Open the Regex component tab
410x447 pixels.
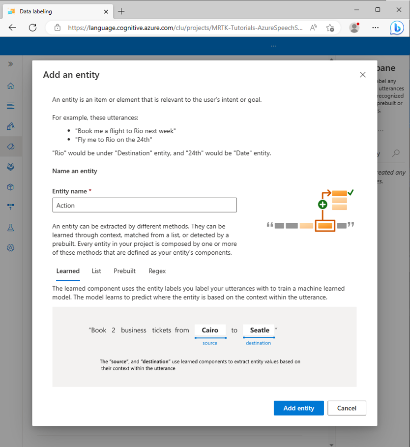(157, 271)
